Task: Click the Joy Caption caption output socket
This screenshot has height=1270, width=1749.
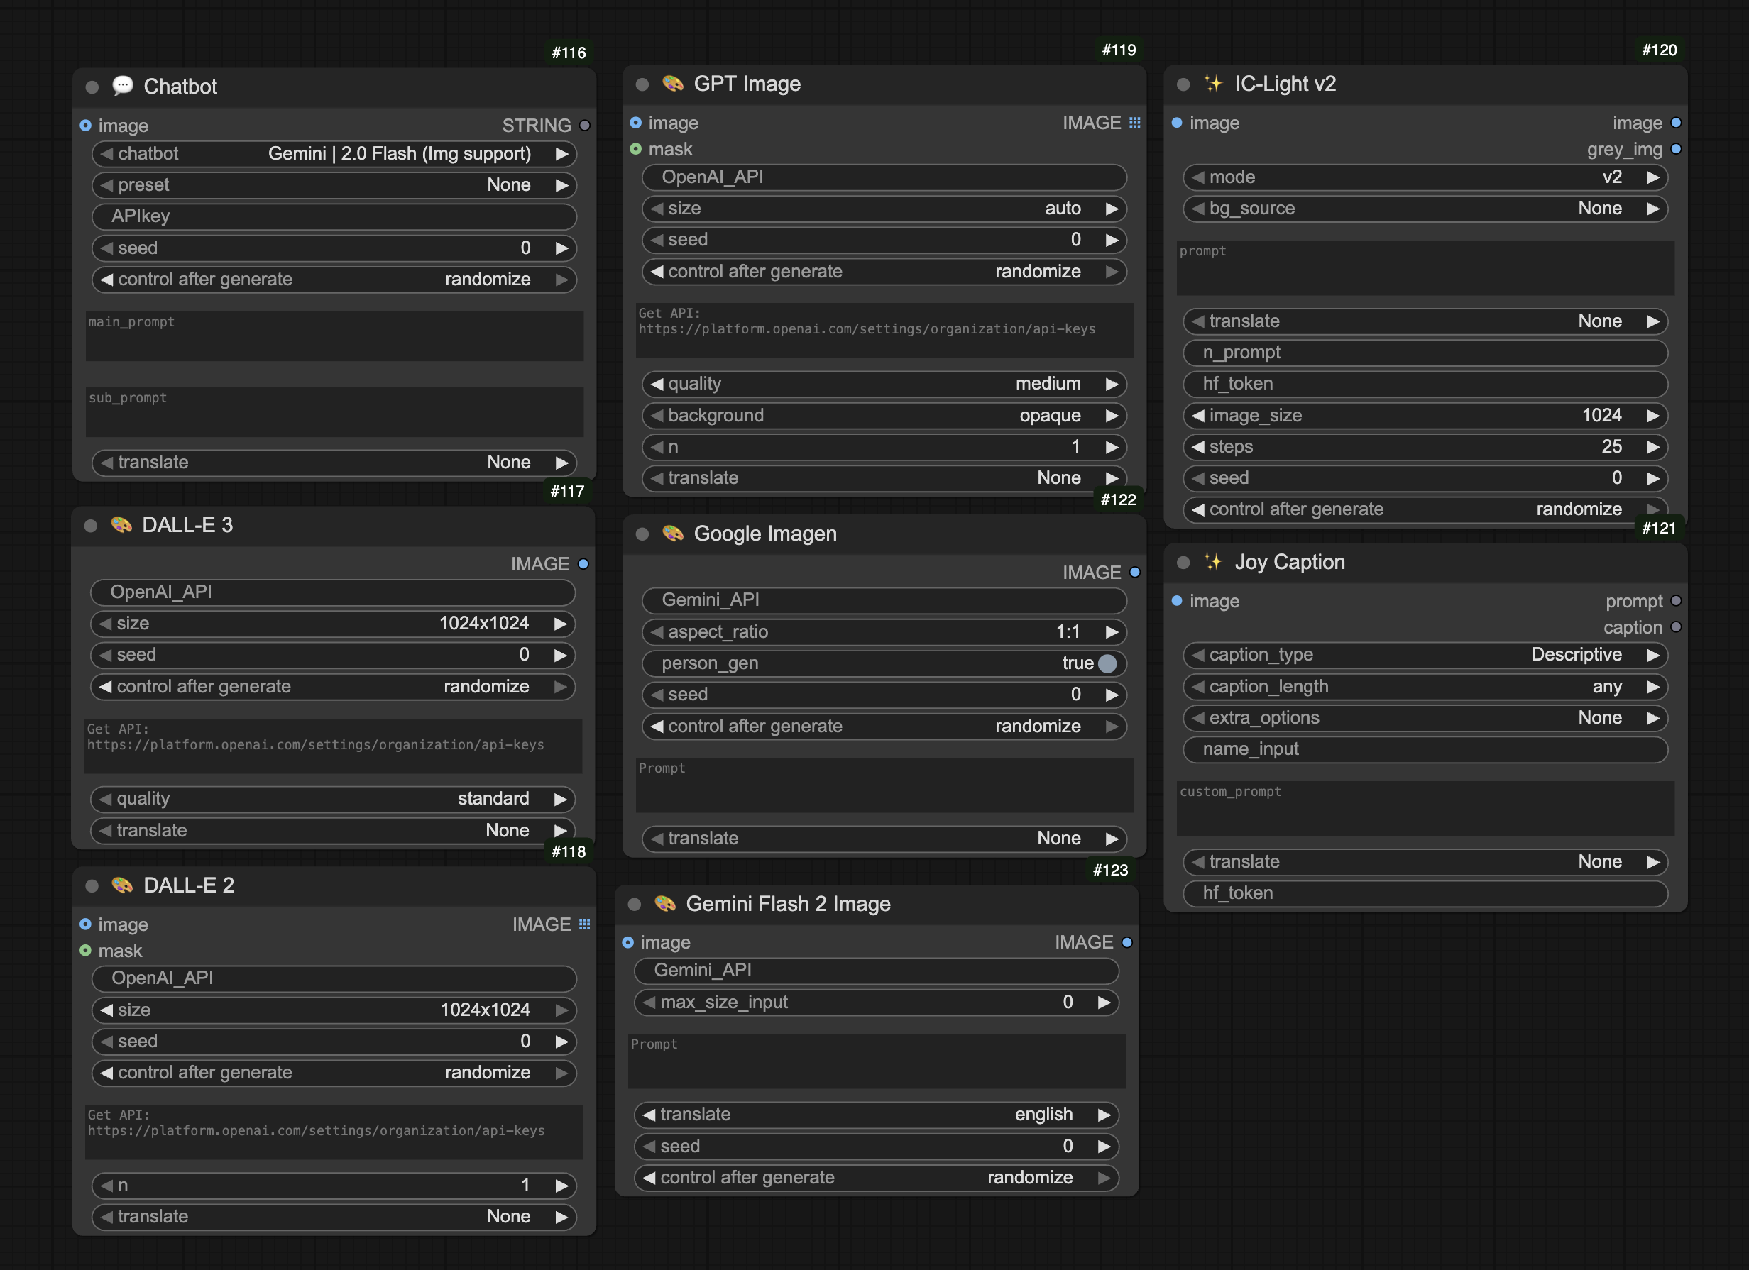Action: 1676,627
